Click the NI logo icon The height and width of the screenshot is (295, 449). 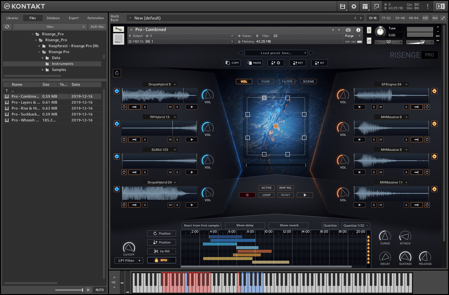point(440,6)
